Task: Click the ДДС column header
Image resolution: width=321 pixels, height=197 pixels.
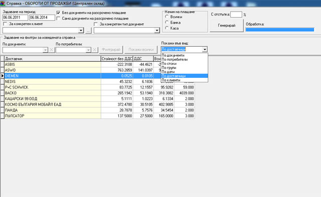Action: [x=143, y=59]
